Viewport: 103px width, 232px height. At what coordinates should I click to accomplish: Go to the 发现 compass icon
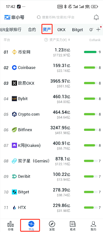tap(52, 224)
